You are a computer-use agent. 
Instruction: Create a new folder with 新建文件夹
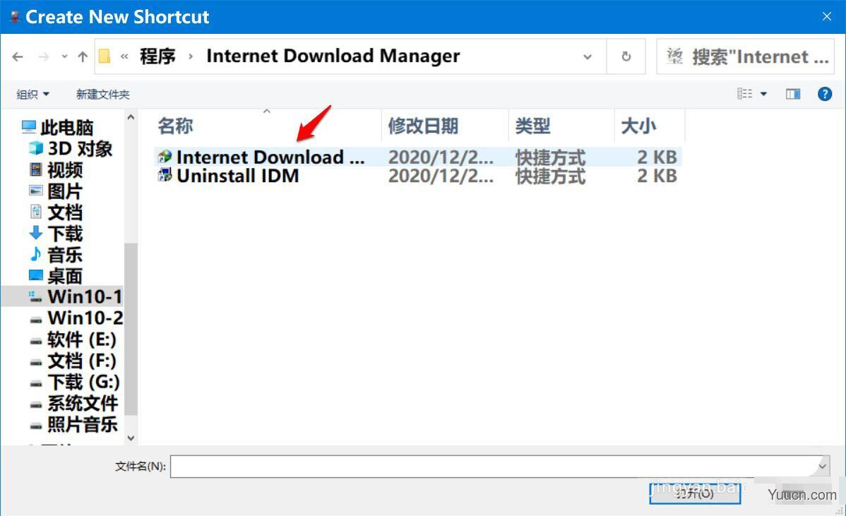(102, 95)
